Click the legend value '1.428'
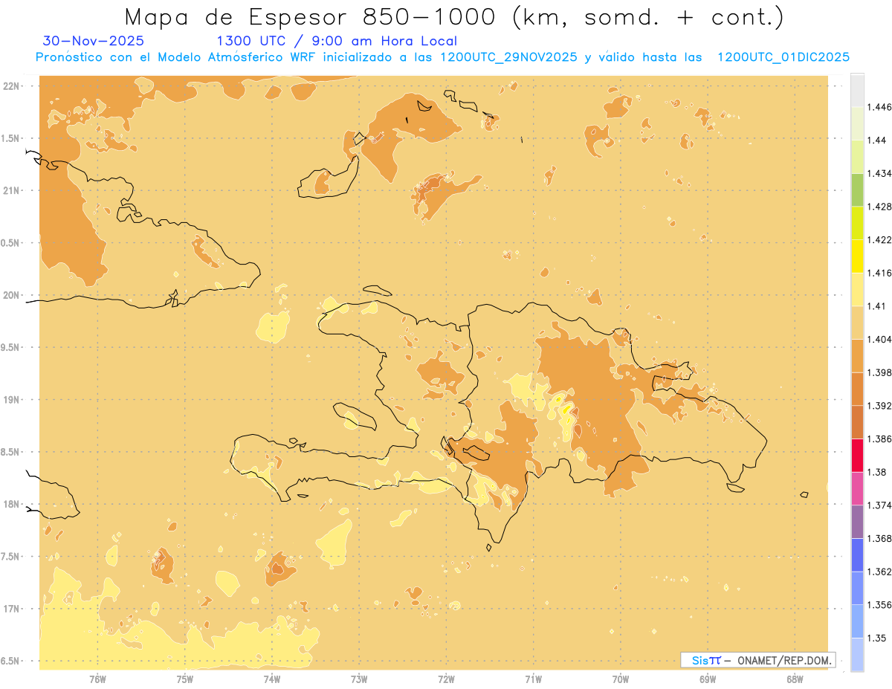 point(879,206)
